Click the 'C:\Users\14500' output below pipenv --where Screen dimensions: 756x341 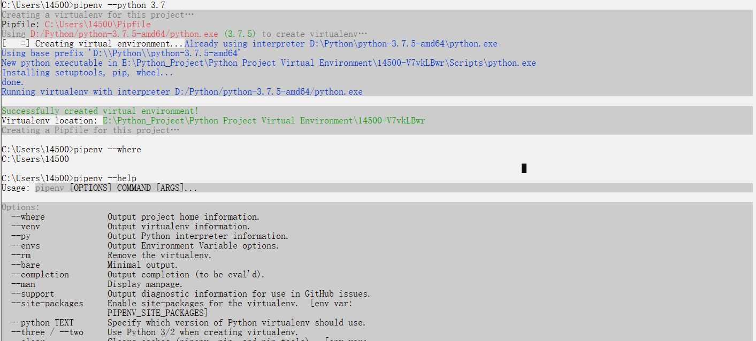[35, 159]
